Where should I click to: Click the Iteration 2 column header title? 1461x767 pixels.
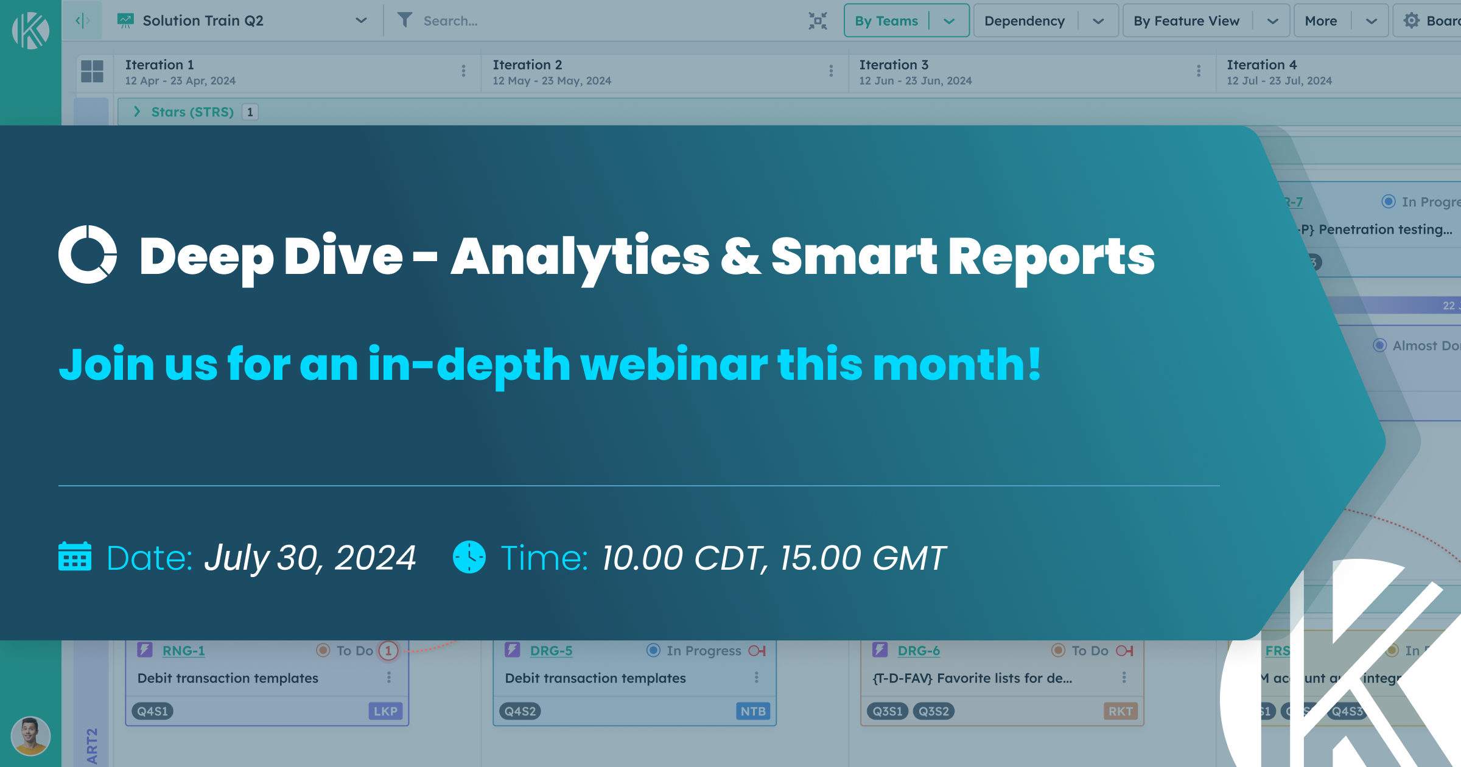[527, 65]
